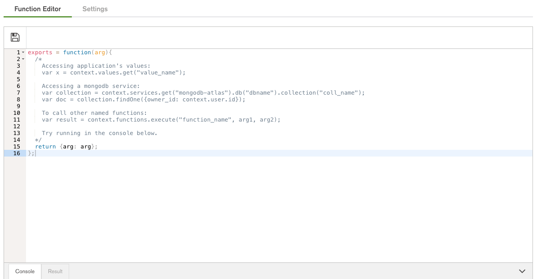
Task: Click line number 15 in gutter
Action: pyautogui.click(x=17, y=147)
